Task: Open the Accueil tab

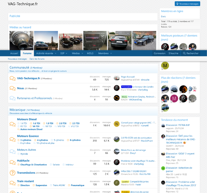Action: pos(14,53)
